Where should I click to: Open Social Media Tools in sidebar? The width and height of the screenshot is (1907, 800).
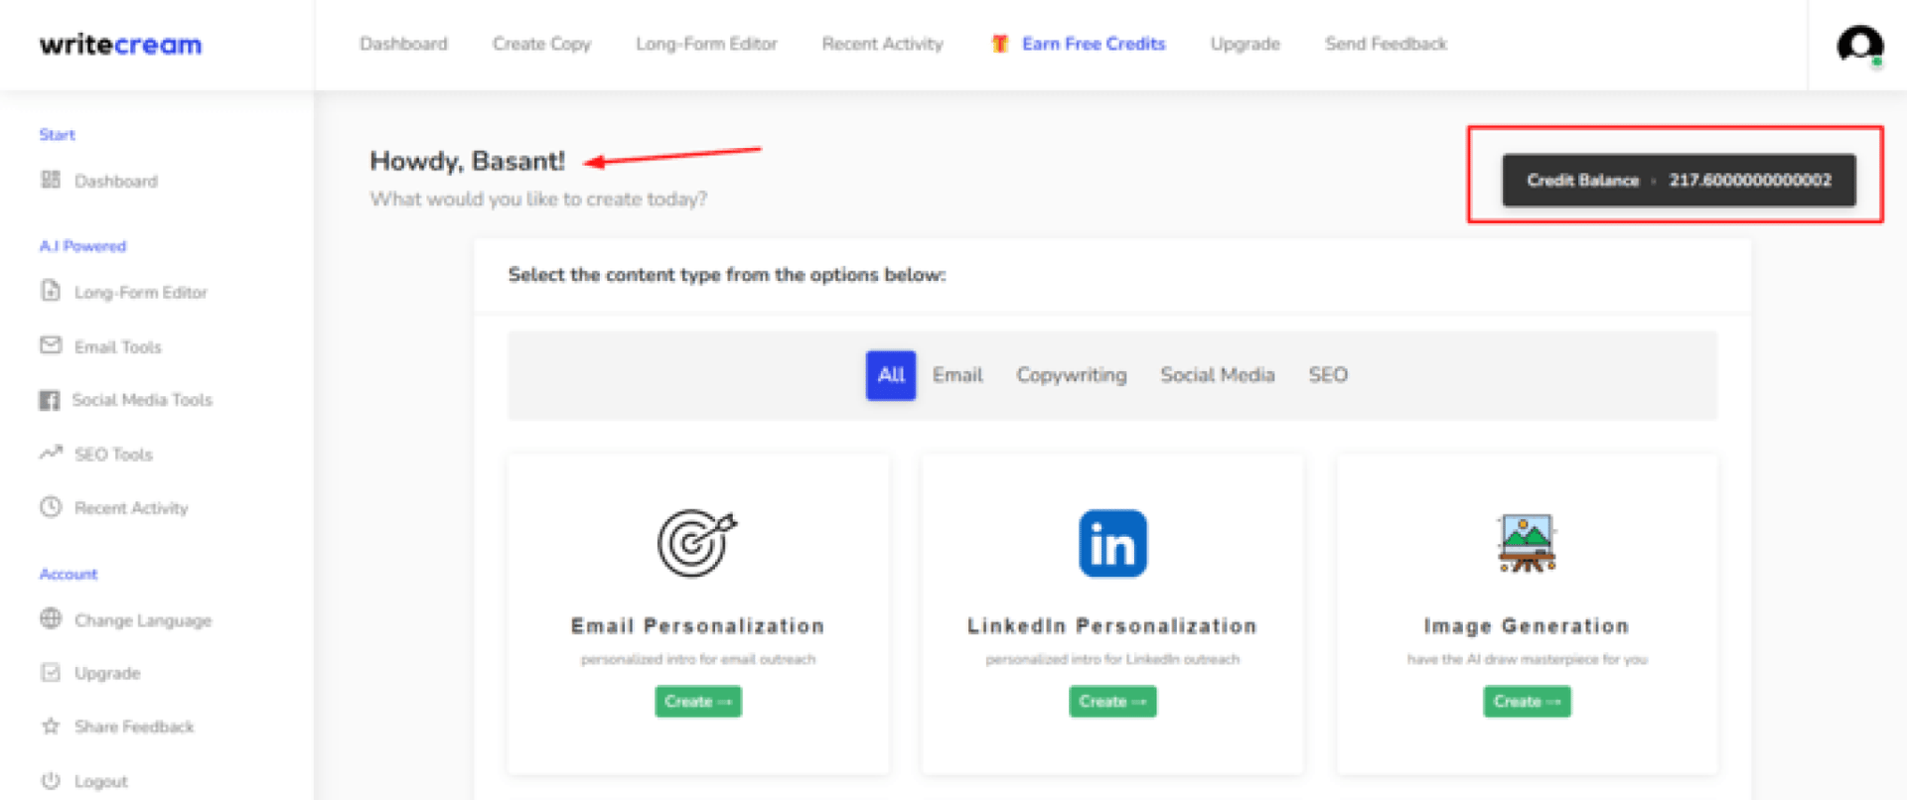click(x=141, y=400)
